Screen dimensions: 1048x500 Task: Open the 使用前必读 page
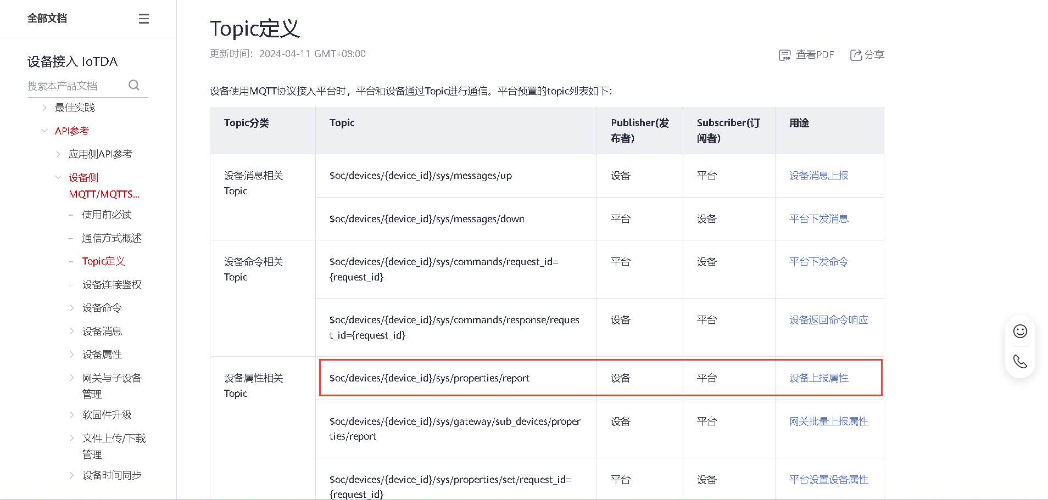107,215
